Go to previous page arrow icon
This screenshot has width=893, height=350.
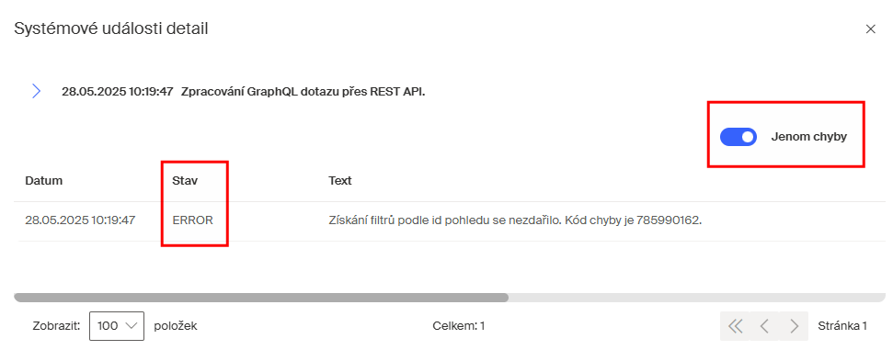click(764, 326)
